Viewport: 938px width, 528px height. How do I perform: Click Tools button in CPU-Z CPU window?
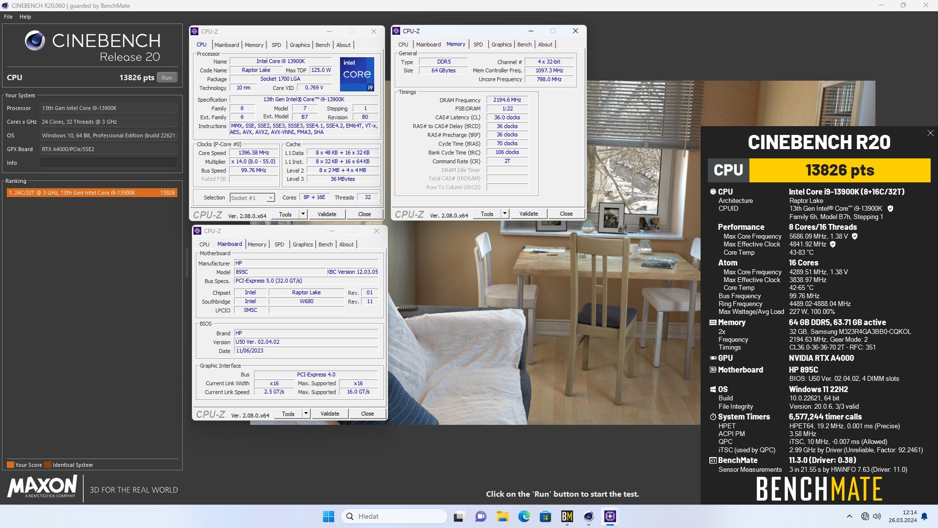coord(285,214)
